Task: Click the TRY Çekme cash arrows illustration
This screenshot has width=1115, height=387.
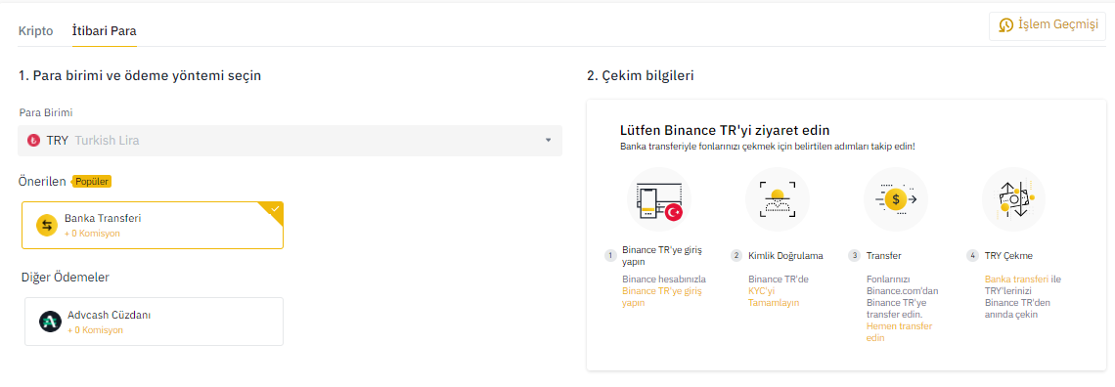Action: tap(1014, 199)
